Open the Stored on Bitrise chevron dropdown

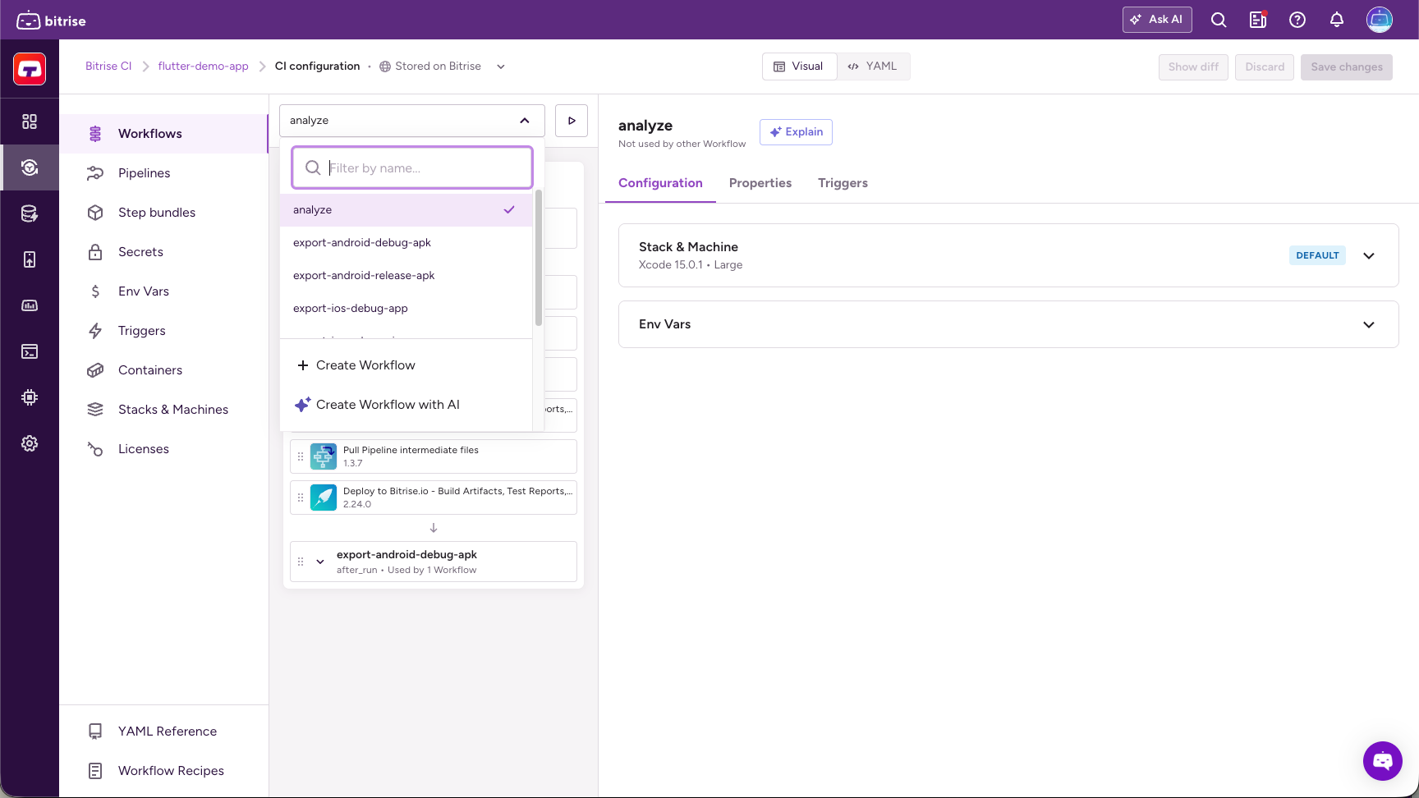tap(501, 66)
